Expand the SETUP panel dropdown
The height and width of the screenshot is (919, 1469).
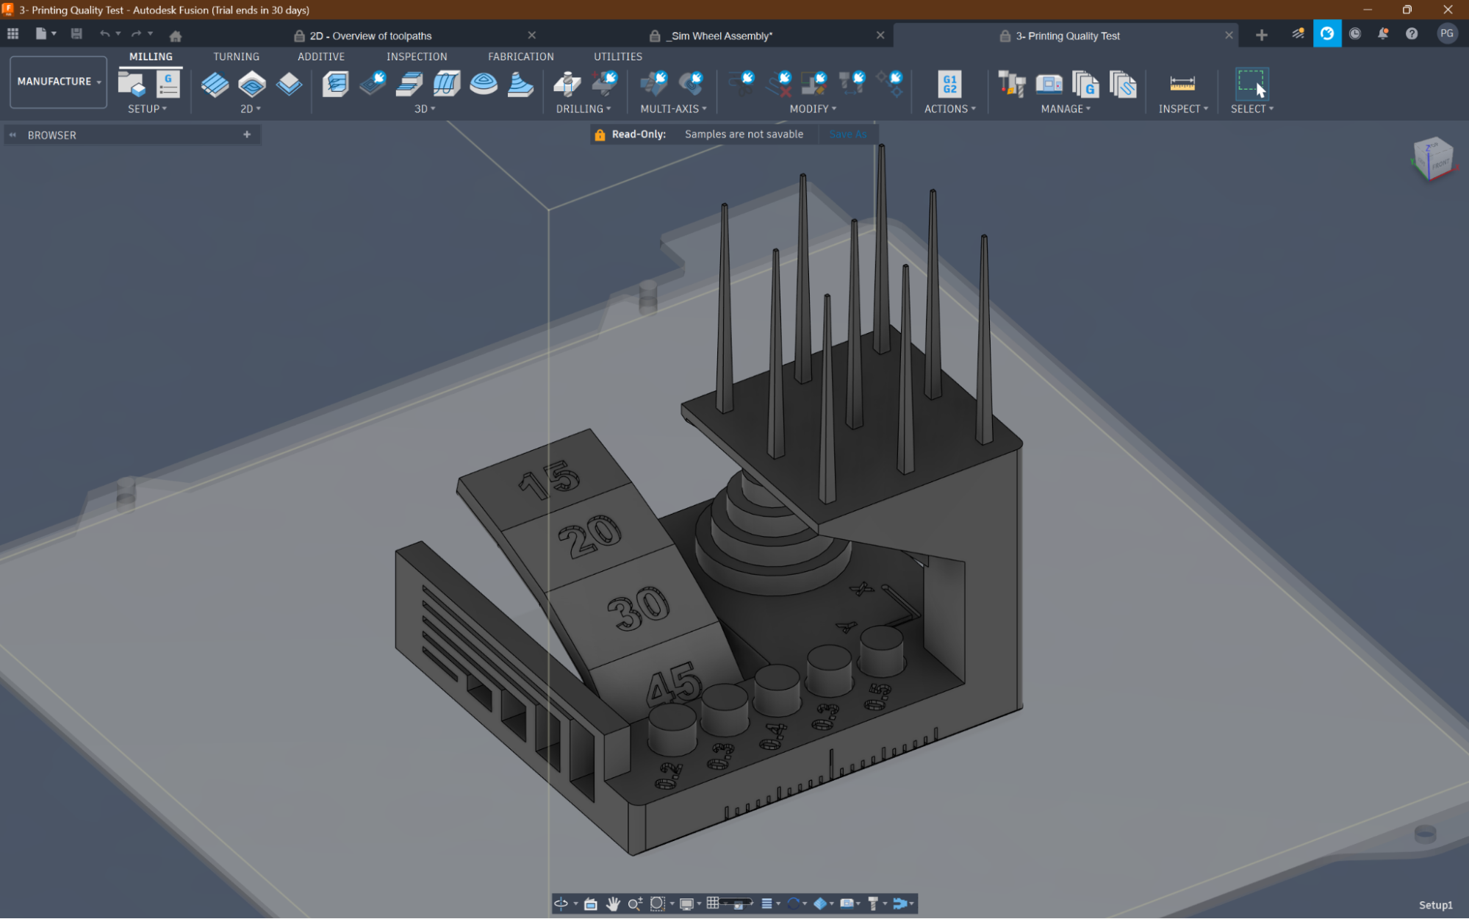pos(147,109)
